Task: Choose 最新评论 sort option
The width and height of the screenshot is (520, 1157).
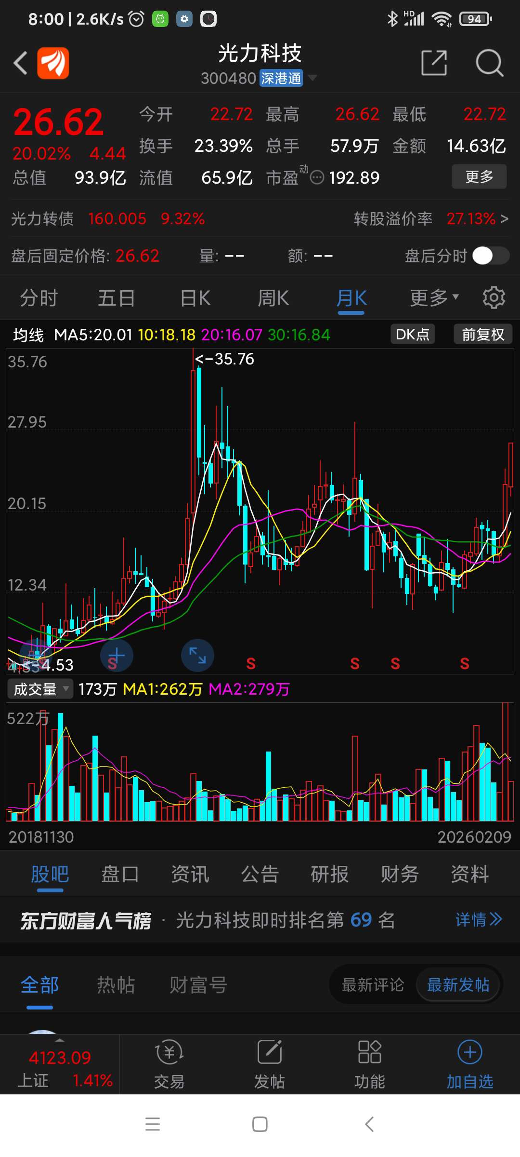Action: click(373, 984)
